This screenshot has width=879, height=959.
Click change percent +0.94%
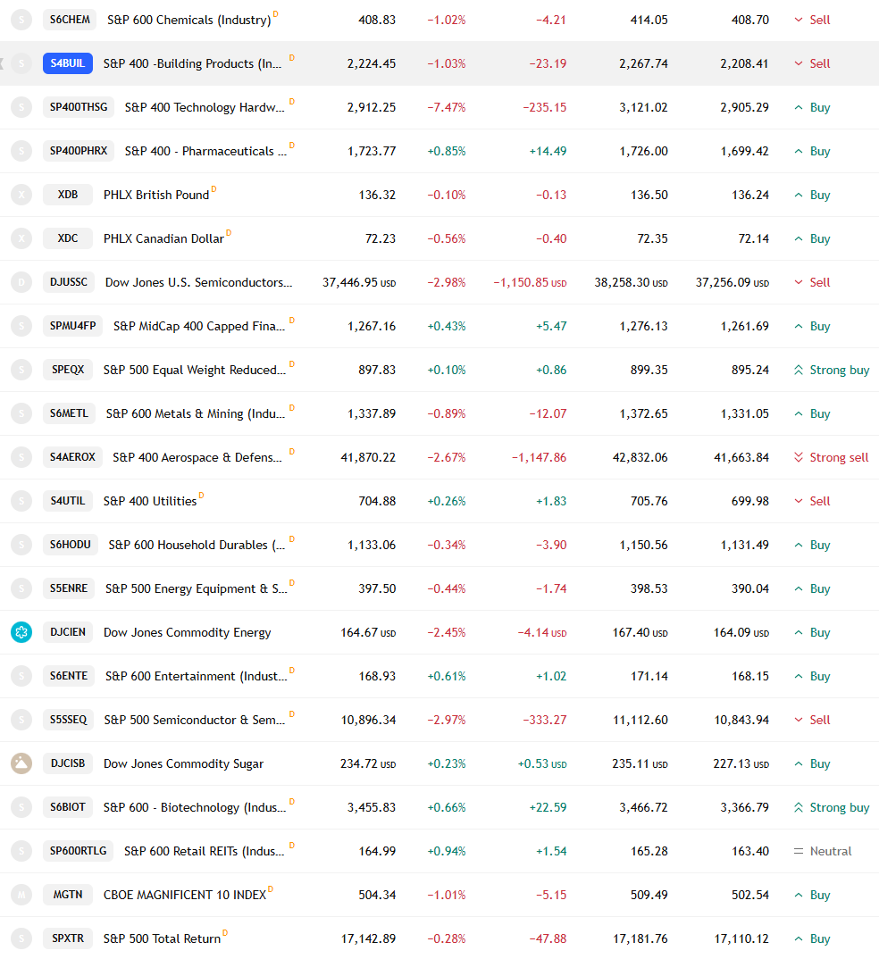[x=447, y=851]
